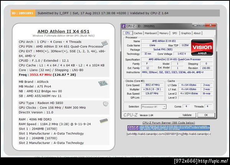
Task: Open the About tab
Action: tap(197, 33)
